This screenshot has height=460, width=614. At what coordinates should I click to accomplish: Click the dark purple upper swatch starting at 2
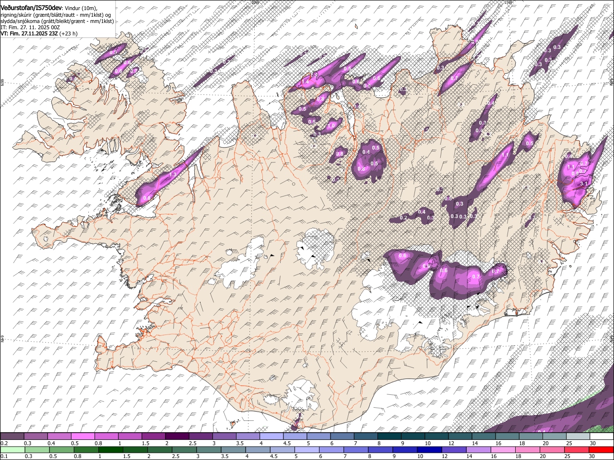[x=177, y=437]
